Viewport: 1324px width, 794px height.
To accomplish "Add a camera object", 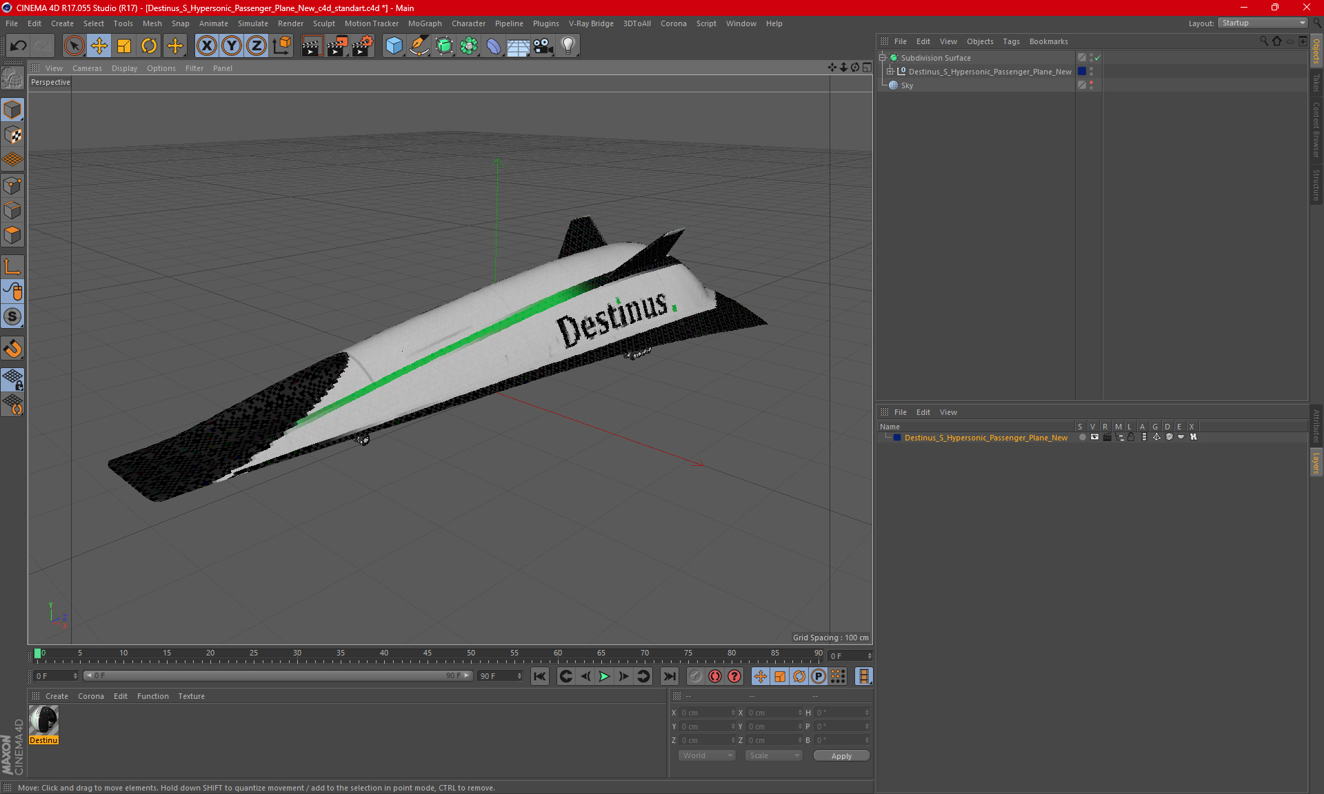I will (543, 46).
